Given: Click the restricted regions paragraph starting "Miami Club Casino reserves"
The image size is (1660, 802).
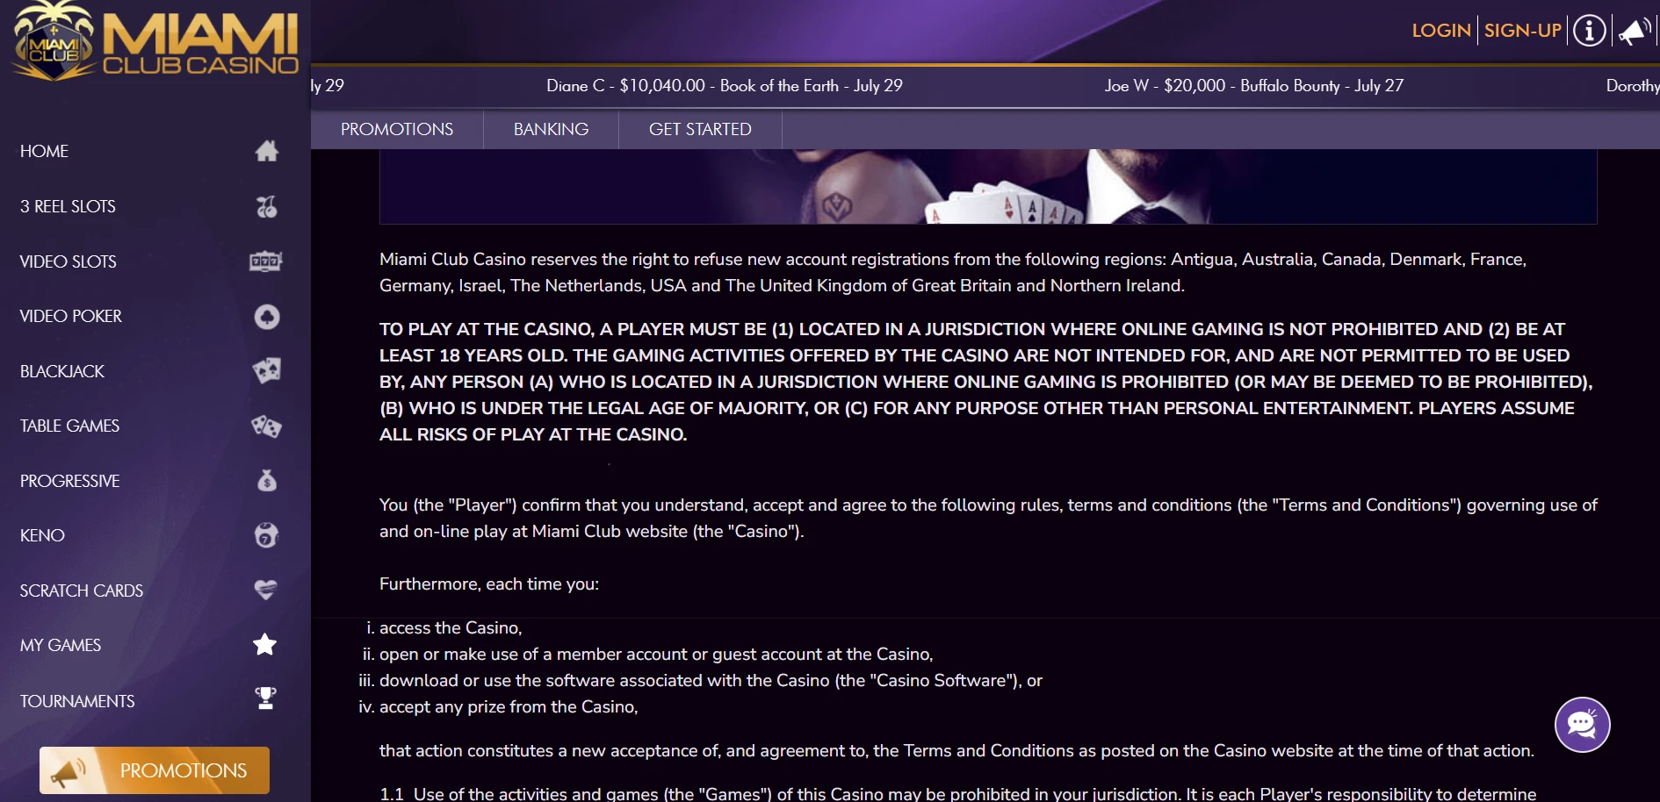Looking at the screenshot, I should [x=953, y=272].
